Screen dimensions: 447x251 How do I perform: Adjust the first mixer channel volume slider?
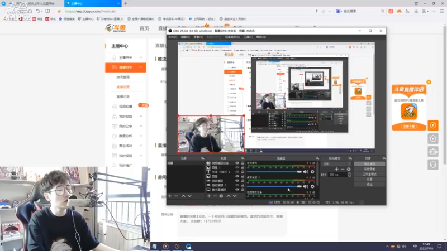274,172
